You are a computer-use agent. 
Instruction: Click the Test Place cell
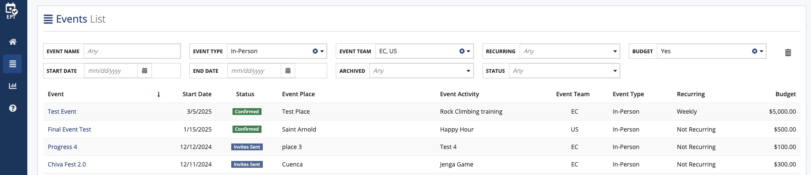(x=296, y=112)
